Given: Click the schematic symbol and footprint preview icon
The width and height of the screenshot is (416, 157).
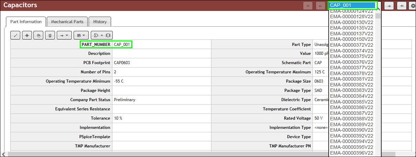Looking at the screenshot, I should click(102, 35).
